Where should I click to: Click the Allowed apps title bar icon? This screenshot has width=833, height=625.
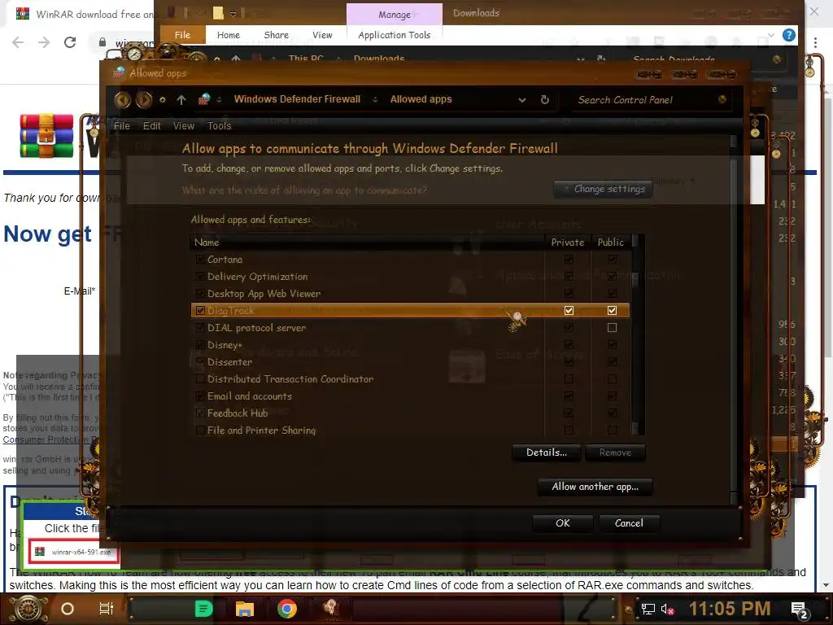(119, 72)
